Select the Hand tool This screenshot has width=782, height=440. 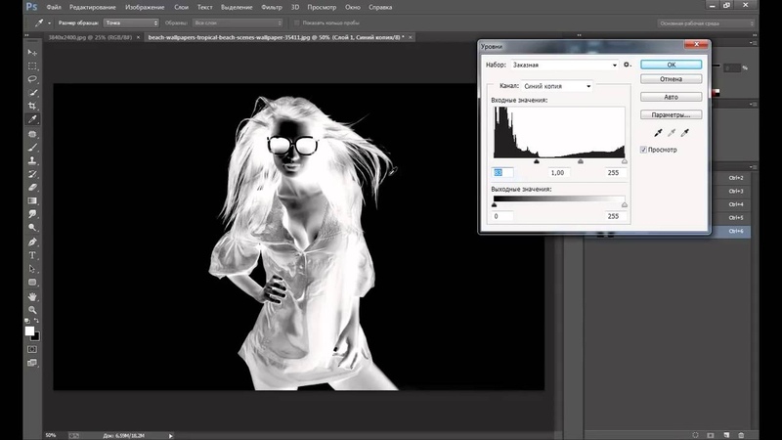tap(32, 295)
